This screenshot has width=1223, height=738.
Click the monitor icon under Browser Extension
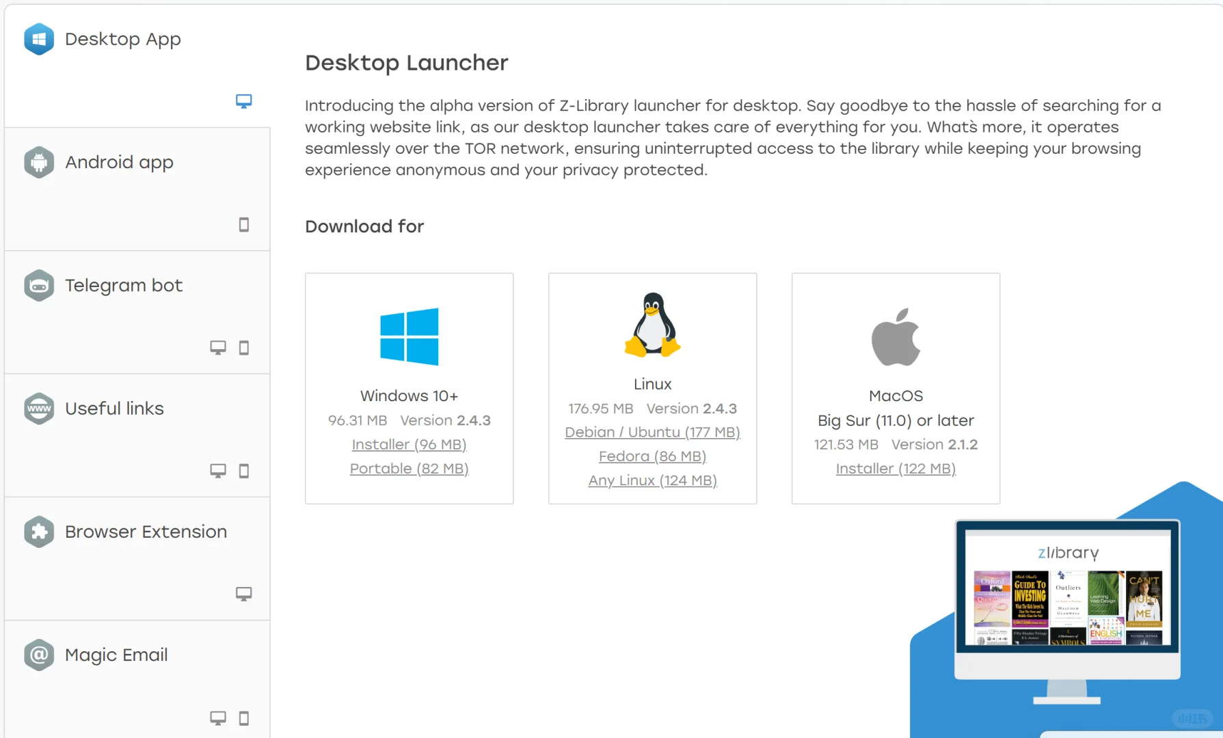click(x=244, y=593)
